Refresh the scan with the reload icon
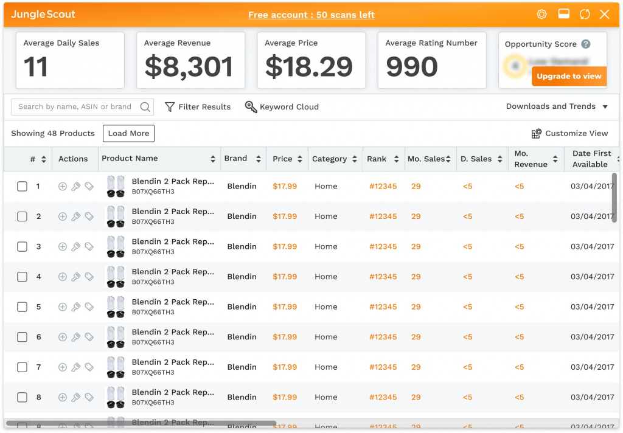 [585, 15]
